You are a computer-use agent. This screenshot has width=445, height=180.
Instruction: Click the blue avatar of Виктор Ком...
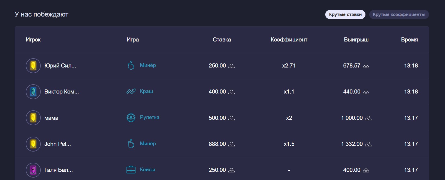click(x=33, y=92)
